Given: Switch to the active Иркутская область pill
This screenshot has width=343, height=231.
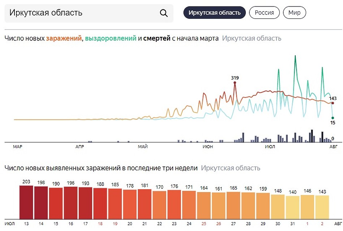Looking at the screenshot, I should click(215, 12).
